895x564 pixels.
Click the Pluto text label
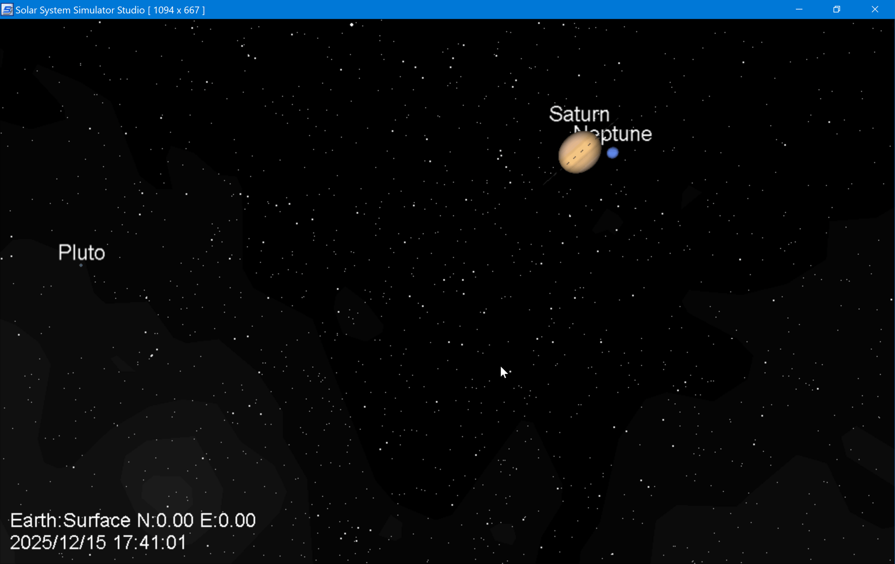(81, 252)
